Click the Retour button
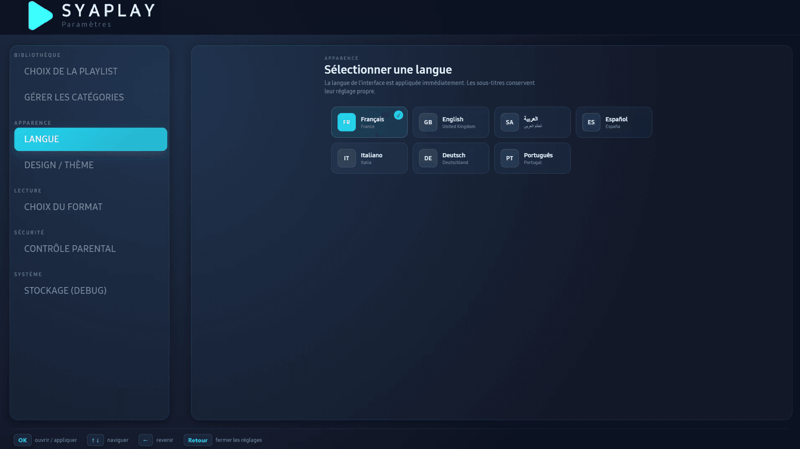The width and height of the screenshot is (800, 449). pyautogui.click(x=198, y=440)
